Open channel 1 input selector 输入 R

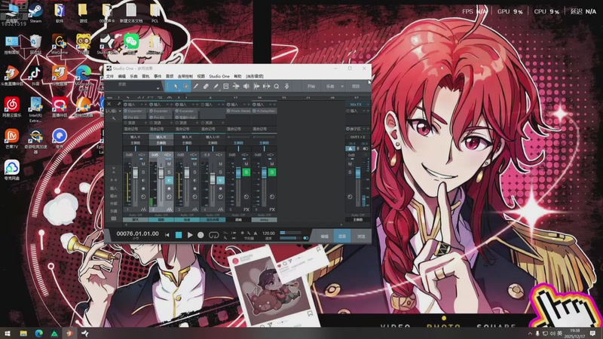point(136,137)
